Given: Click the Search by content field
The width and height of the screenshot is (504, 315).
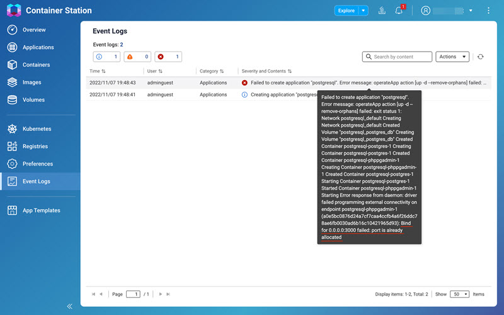Looking at the screenshot, I should (397, 57).
